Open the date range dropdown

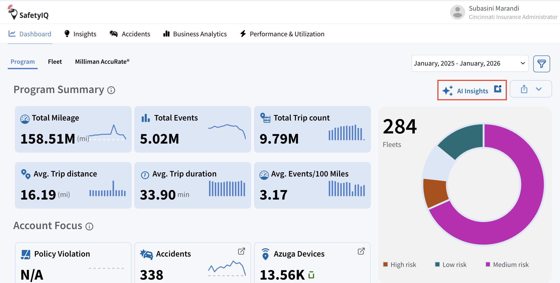470,63
